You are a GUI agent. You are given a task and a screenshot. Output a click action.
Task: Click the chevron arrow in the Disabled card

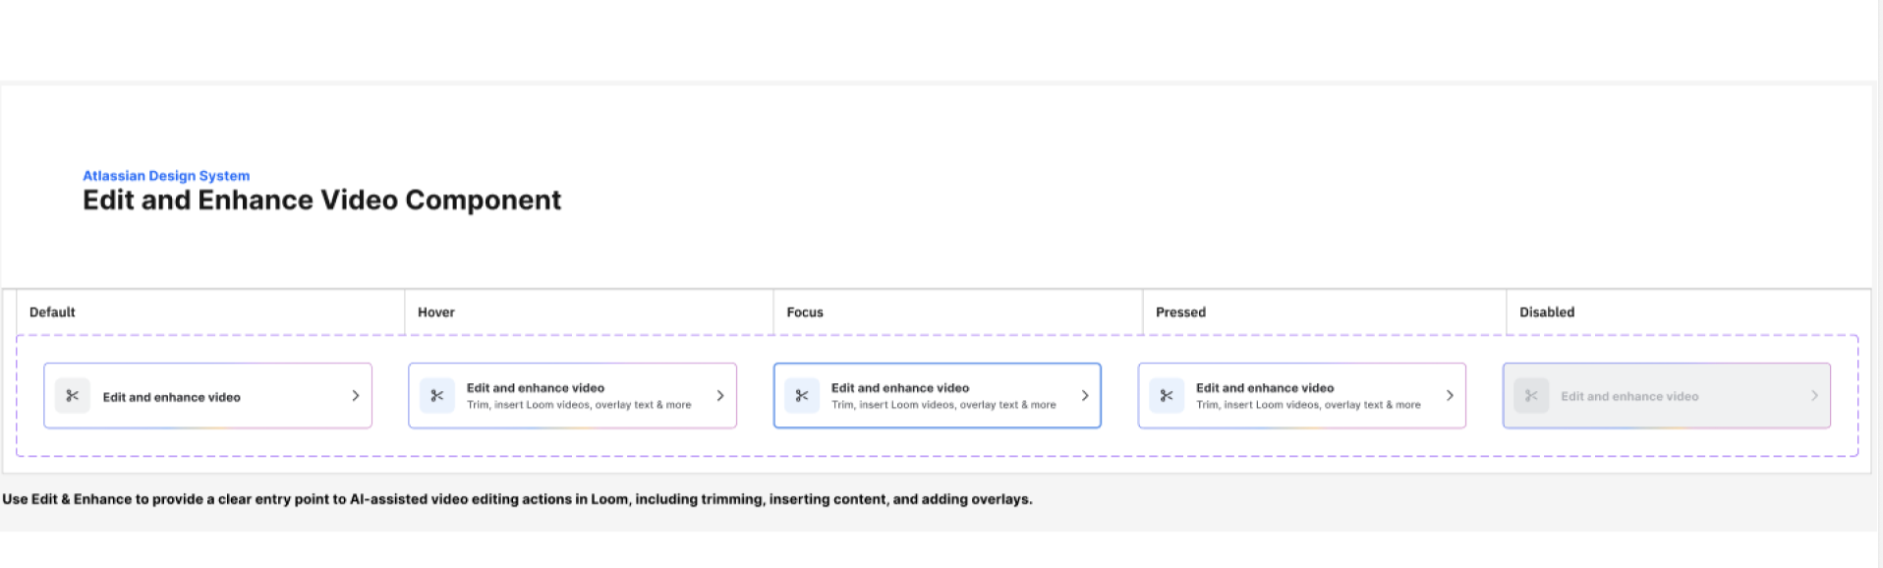pos(1814,396)
